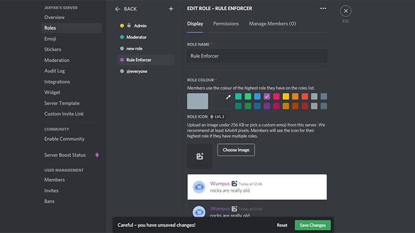Select the new role entry
415x233 pixels.
tap(146, 49)
